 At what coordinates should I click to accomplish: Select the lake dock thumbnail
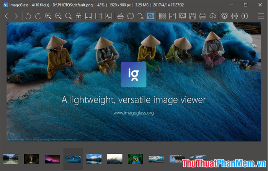tap(11, 159)
